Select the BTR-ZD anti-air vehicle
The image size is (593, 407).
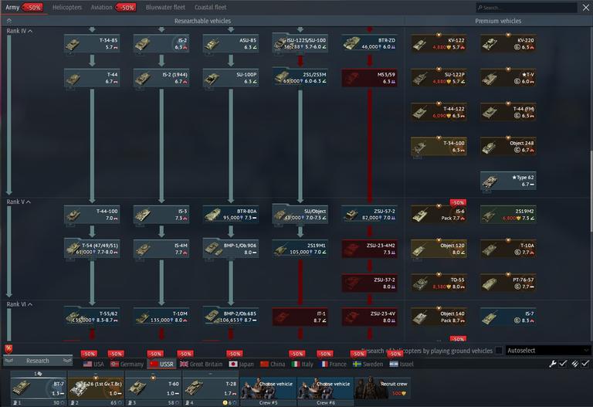coord(370,43)
